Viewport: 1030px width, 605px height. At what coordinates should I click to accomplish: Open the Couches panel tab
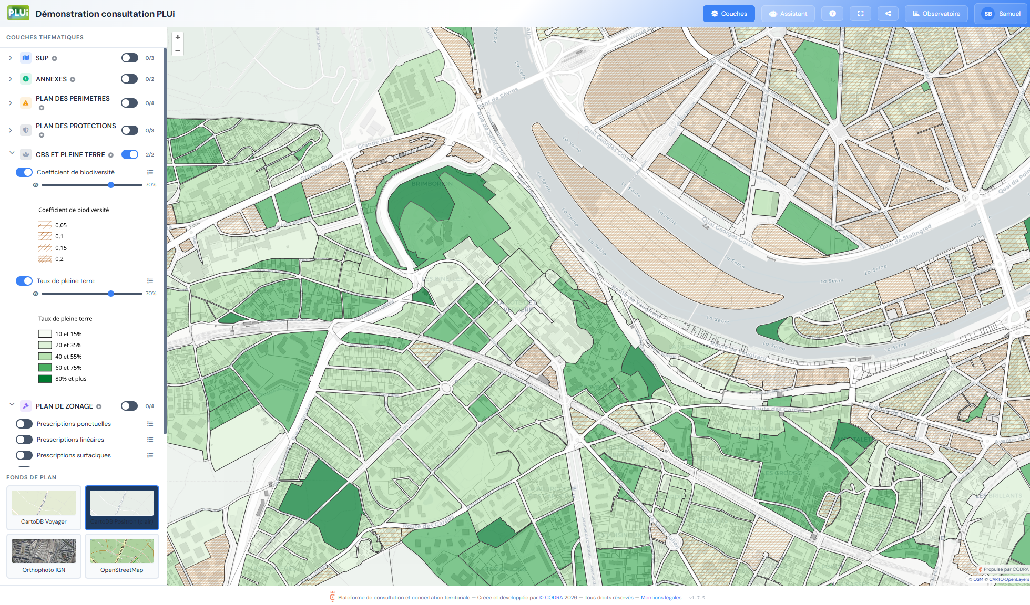pyautogui.click(x=729, y=14)
